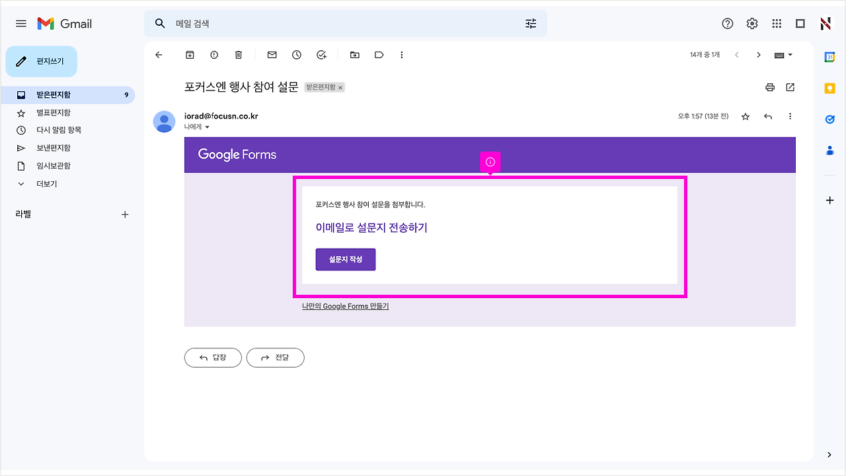Open the email's more options menu
The height and width of the screenshot is (476, 846).
point(790,116)
